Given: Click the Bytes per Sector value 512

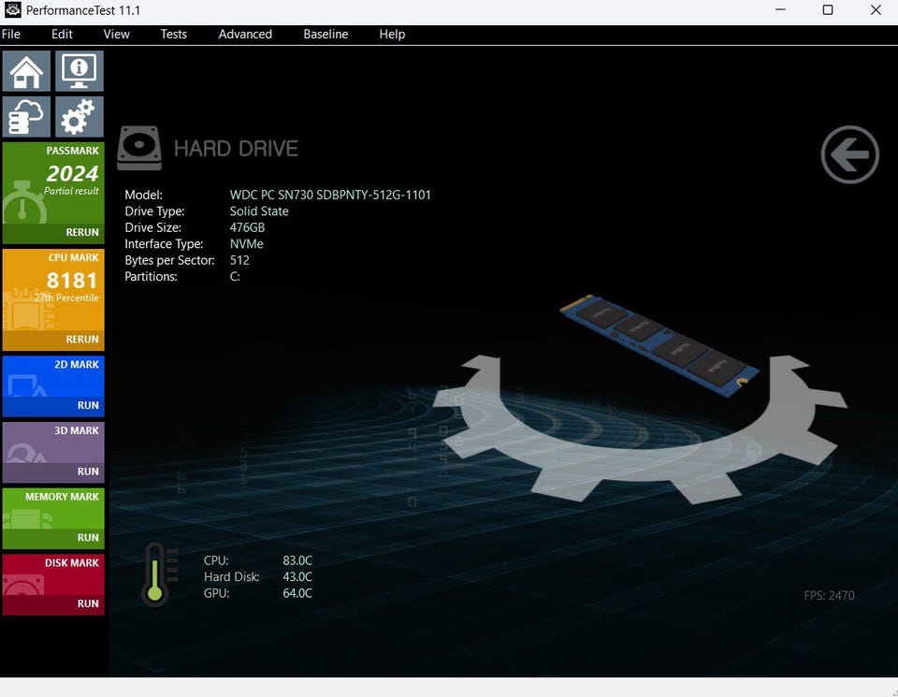Looking at the screenshot, I should click(239, 260).
